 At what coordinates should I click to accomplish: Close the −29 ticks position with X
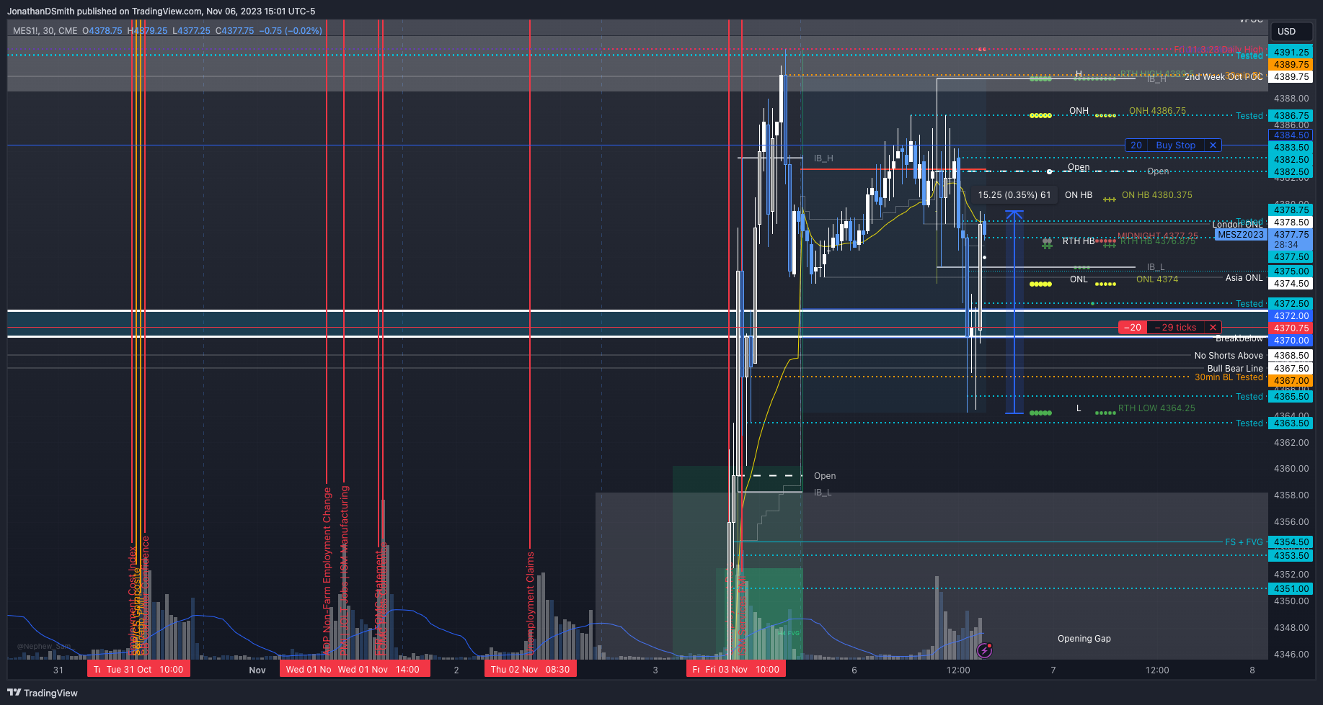(1213, 327)
